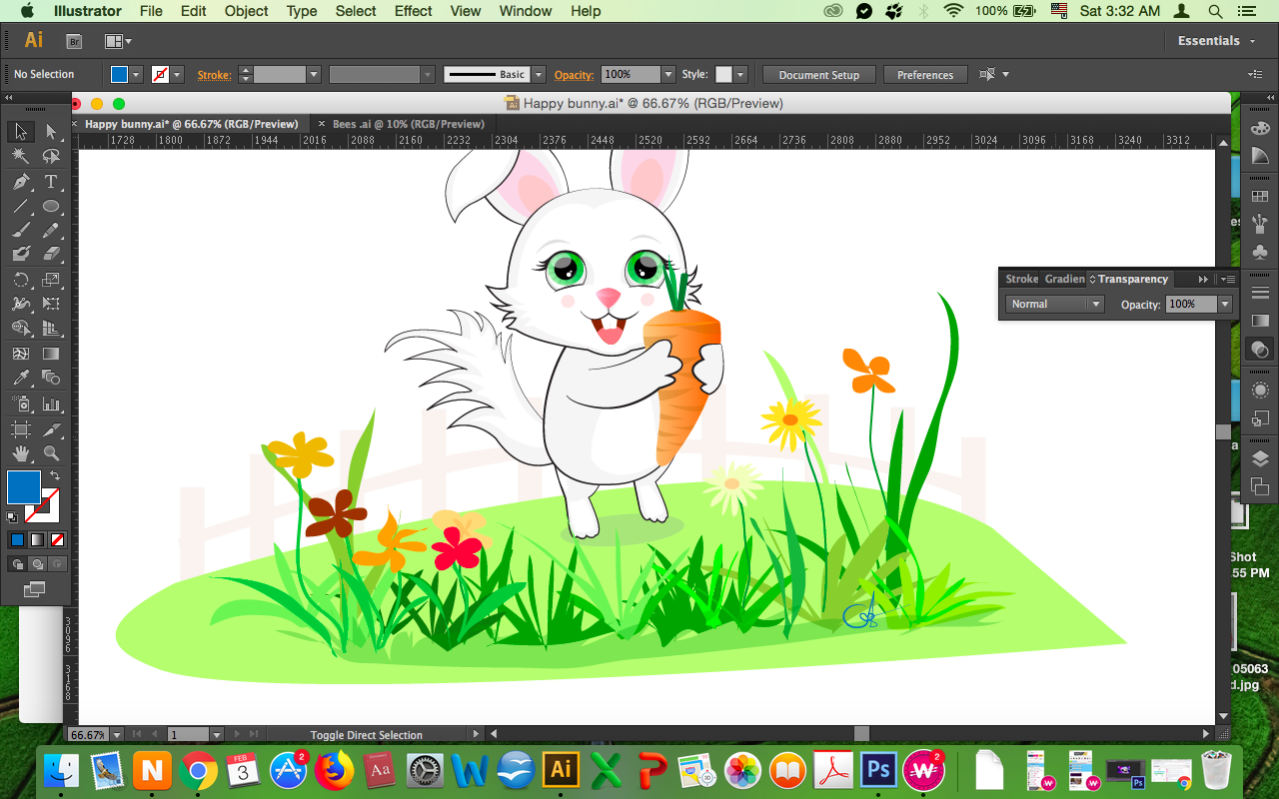1279x799 pixels.
Task: Select the Shape Builder tool
Action: 21,329
